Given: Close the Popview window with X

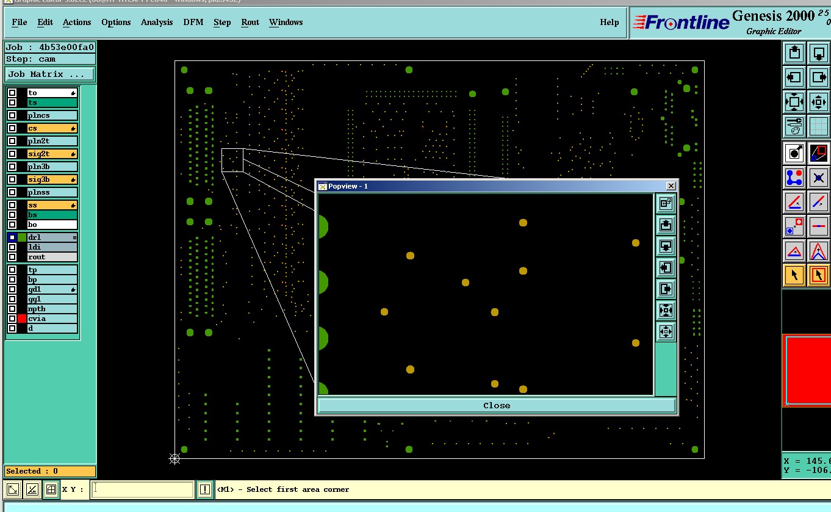Looking at the screenshot, I should [x=671, y=186].
